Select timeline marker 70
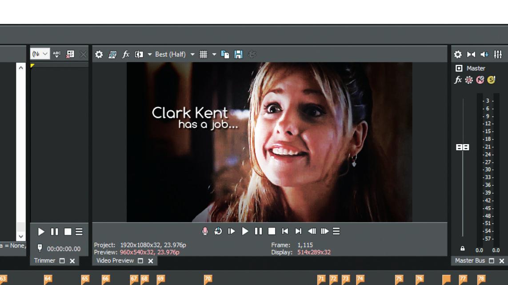The height and width of the screenshot is (285, 508). [208, 279]
